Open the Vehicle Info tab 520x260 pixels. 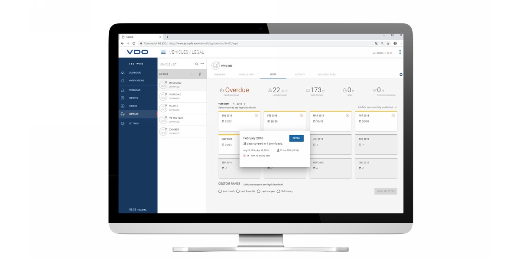pyautogui.click(x=246, y=75)
